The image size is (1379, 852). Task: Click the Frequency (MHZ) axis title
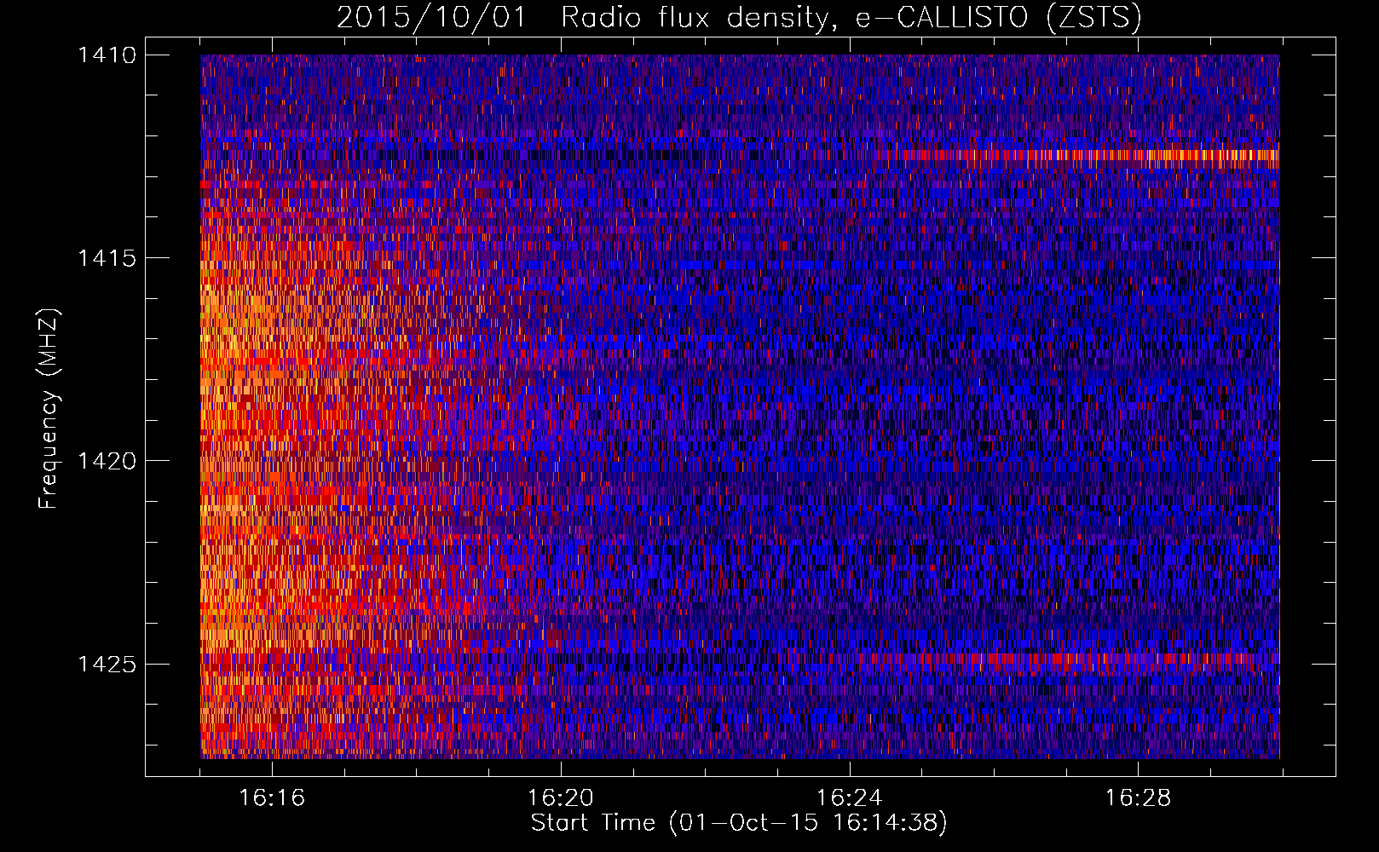pyautogui.click(x=49, y=409)
